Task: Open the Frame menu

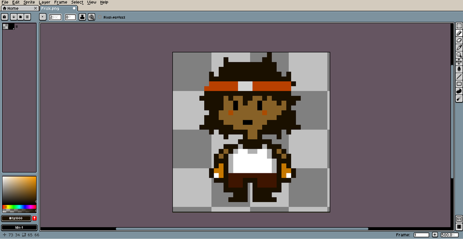Action: tap(61, 2)
